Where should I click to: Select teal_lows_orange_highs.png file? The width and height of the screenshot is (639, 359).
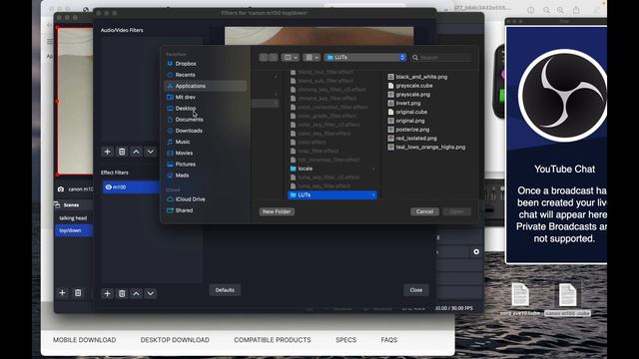(x=430, y=148)
